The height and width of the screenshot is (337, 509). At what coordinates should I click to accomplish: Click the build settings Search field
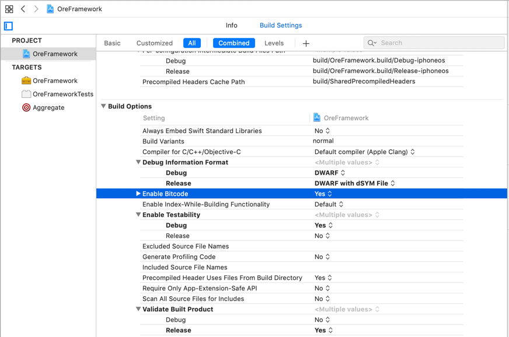coord(438,43)
